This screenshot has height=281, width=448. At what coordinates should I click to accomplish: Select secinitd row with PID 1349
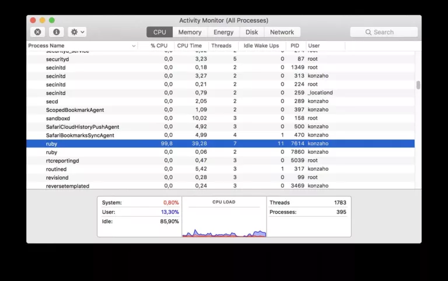point(220,68)
